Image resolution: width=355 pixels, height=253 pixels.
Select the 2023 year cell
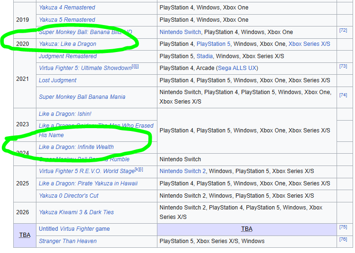pyautogui.click(x=25, y=124)
